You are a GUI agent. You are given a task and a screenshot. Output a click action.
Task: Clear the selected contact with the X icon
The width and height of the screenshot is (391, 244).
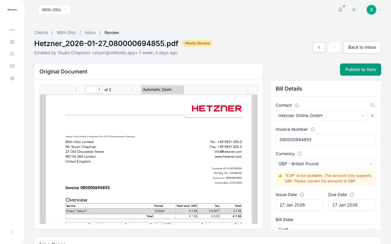point(372,116)
